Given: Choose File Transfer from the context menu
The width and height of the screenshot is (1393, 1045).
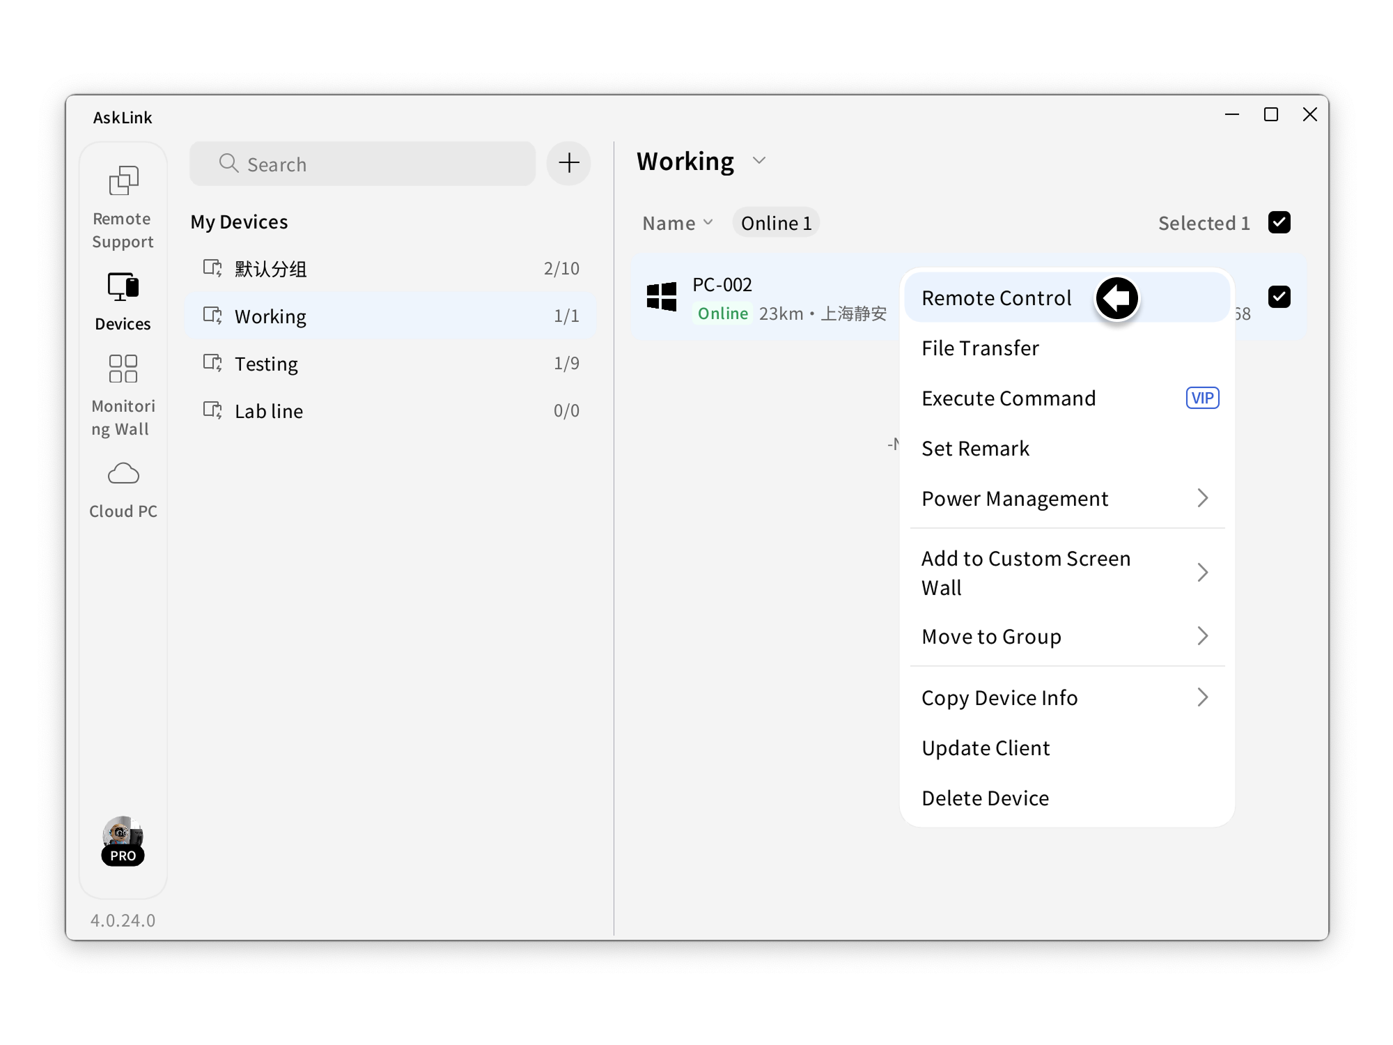Looking at the screenshot, I should pos(980,348).
